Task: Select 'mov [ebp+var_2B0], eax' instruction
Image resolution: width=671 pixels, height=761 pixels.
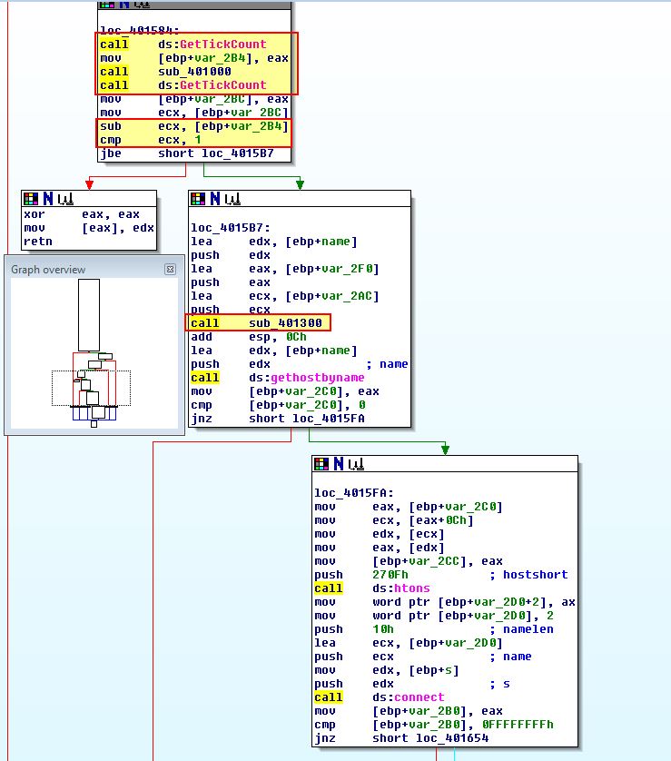Action: [409, 710]
